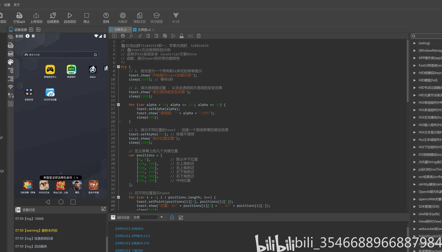Increase indent in editor toolbar
This screenshot has height=252, width=442.
pyautogui.click(x=156, y=36)
